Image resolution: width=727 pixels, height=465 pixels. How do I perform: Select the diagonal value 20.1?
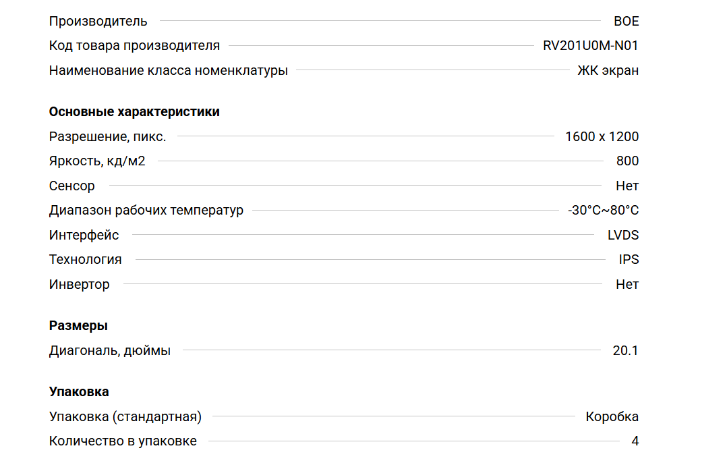pyautogui.click(x=625, y=350)
